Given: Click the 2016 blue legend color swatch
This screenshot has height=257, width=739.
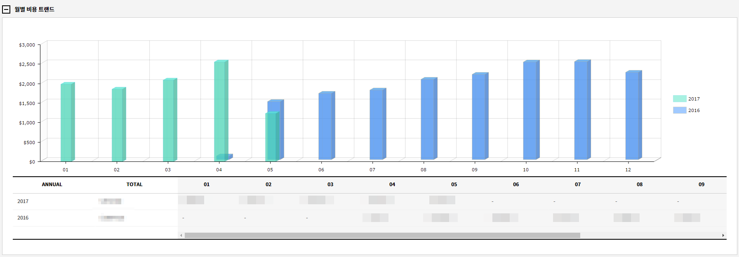Looking at the screenshot, I should pyautogui.click(x=679, y=110).
